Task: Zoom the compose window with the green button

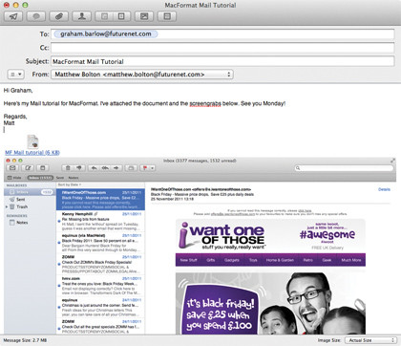Action: [x=25, y=5]
